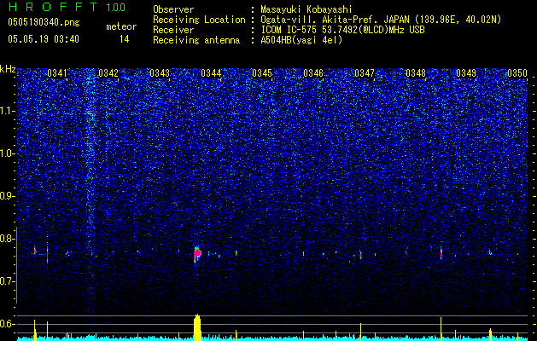
Task: Click the 0349 time marker
Action: coord(466,73)
